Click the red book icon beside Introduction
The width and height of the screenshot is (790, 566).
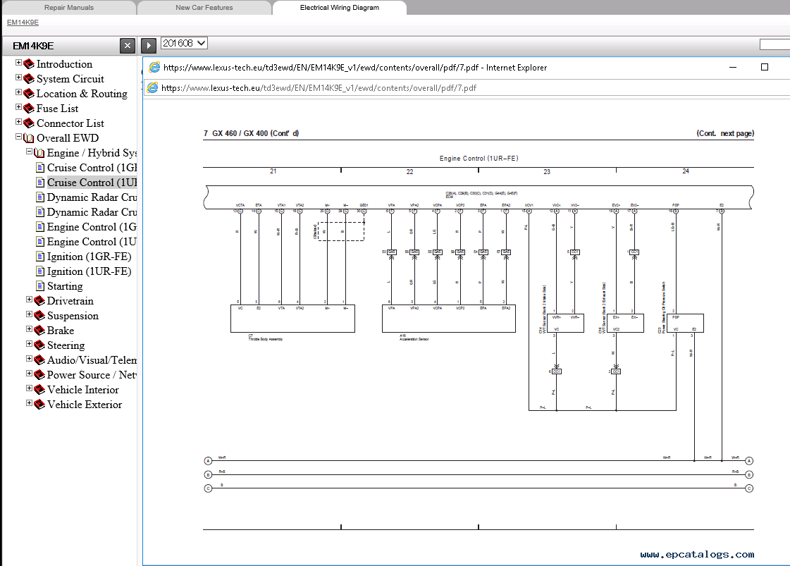29,64
